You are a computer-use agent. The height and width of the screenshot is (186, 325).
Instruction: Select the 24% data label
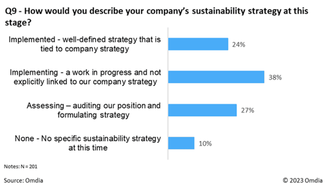(238, 44)
